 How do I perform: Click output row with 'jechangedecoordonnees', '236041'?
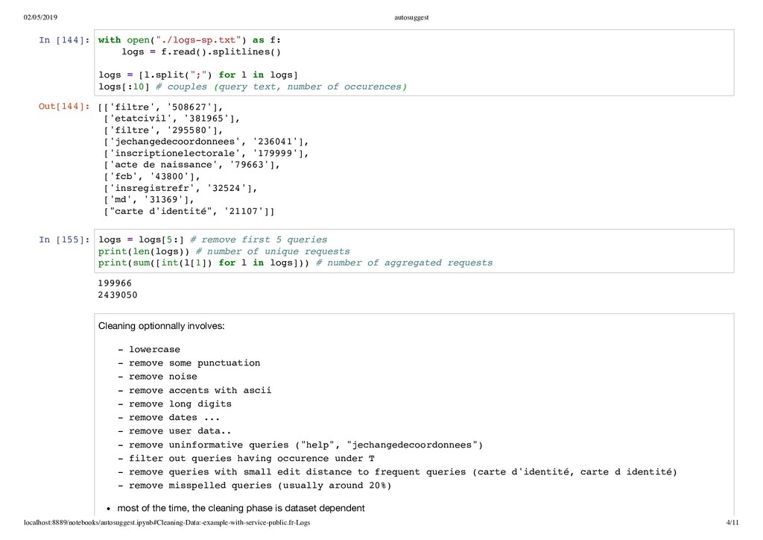[x=206, y=142]
